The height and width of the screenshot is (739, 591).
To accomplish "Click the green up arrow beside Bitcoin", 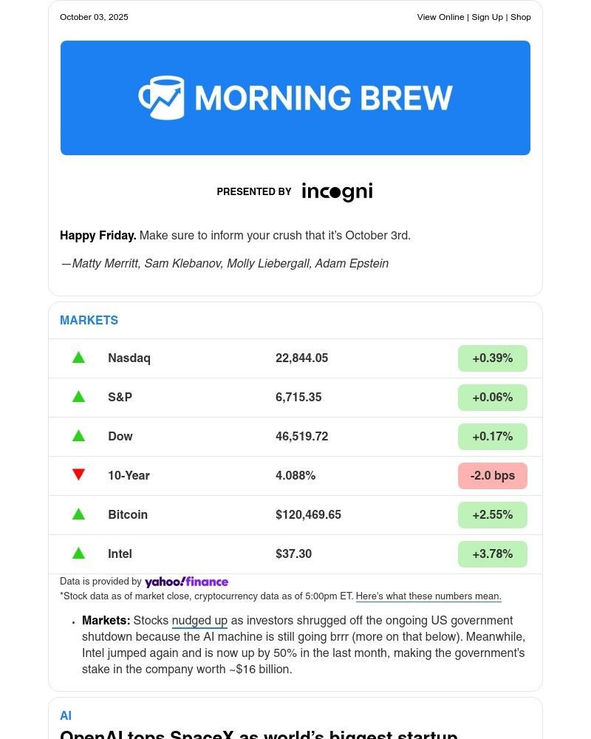I will [x=78, y=514].
